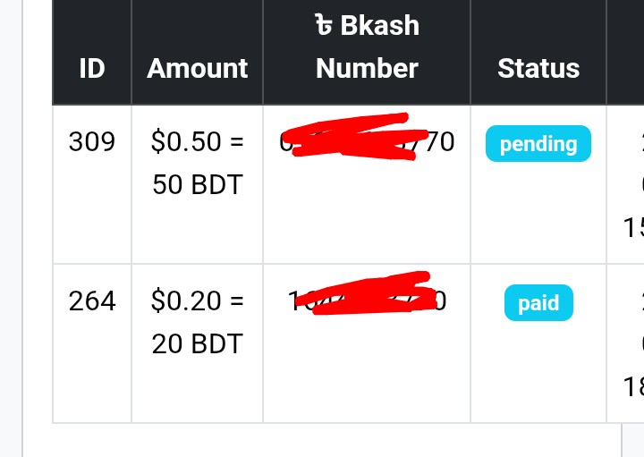
Task: Click the partially visible date cell of row 264
Action: pyautogui.click(x=625, y=343)
